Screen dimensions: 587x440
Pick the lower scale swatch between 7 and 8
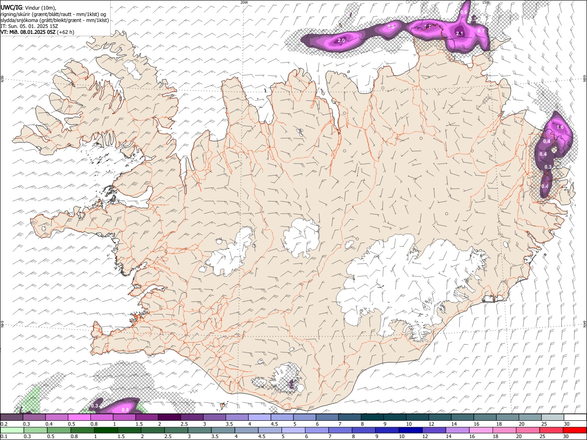(x=340, y=430)
